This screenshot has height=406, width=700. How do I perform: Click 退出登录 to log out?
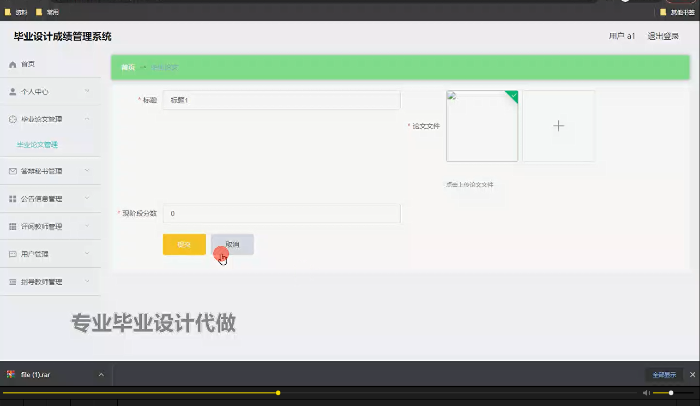click(664, 36)
